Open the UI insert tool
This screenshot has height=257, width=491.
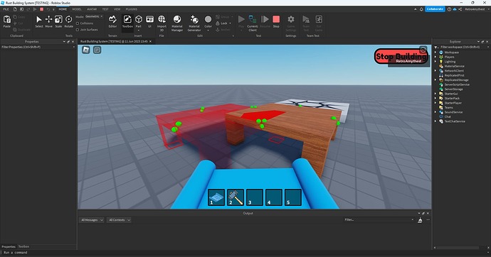click(x=149, y=20)
